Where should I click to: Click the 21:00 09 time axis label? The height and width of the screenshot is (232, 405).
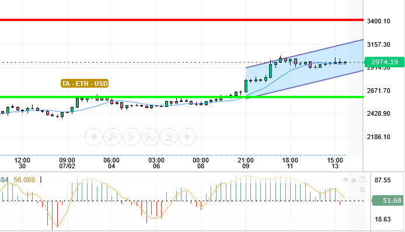coord(246,163)
